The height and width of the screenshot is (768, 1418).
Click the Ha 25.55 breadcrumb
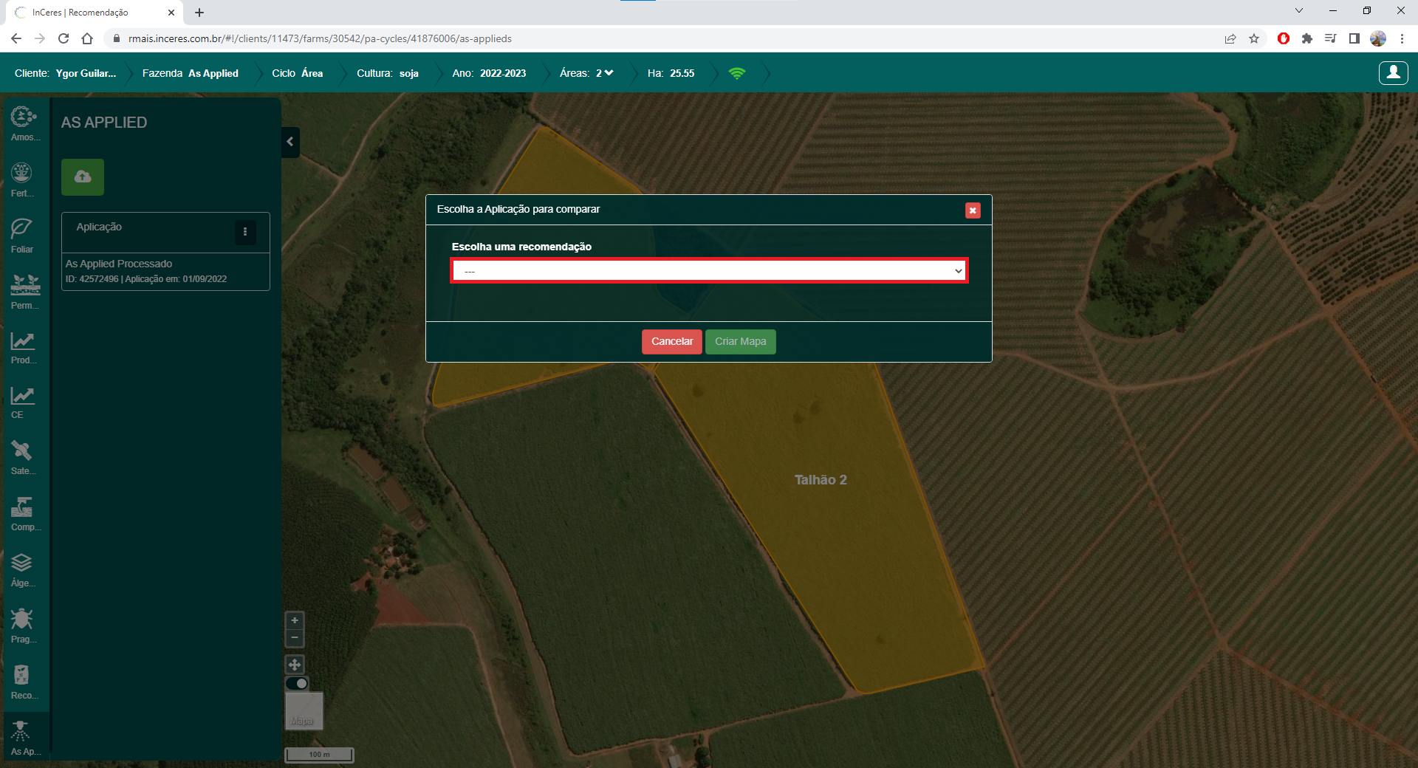[x=671, y=73]
